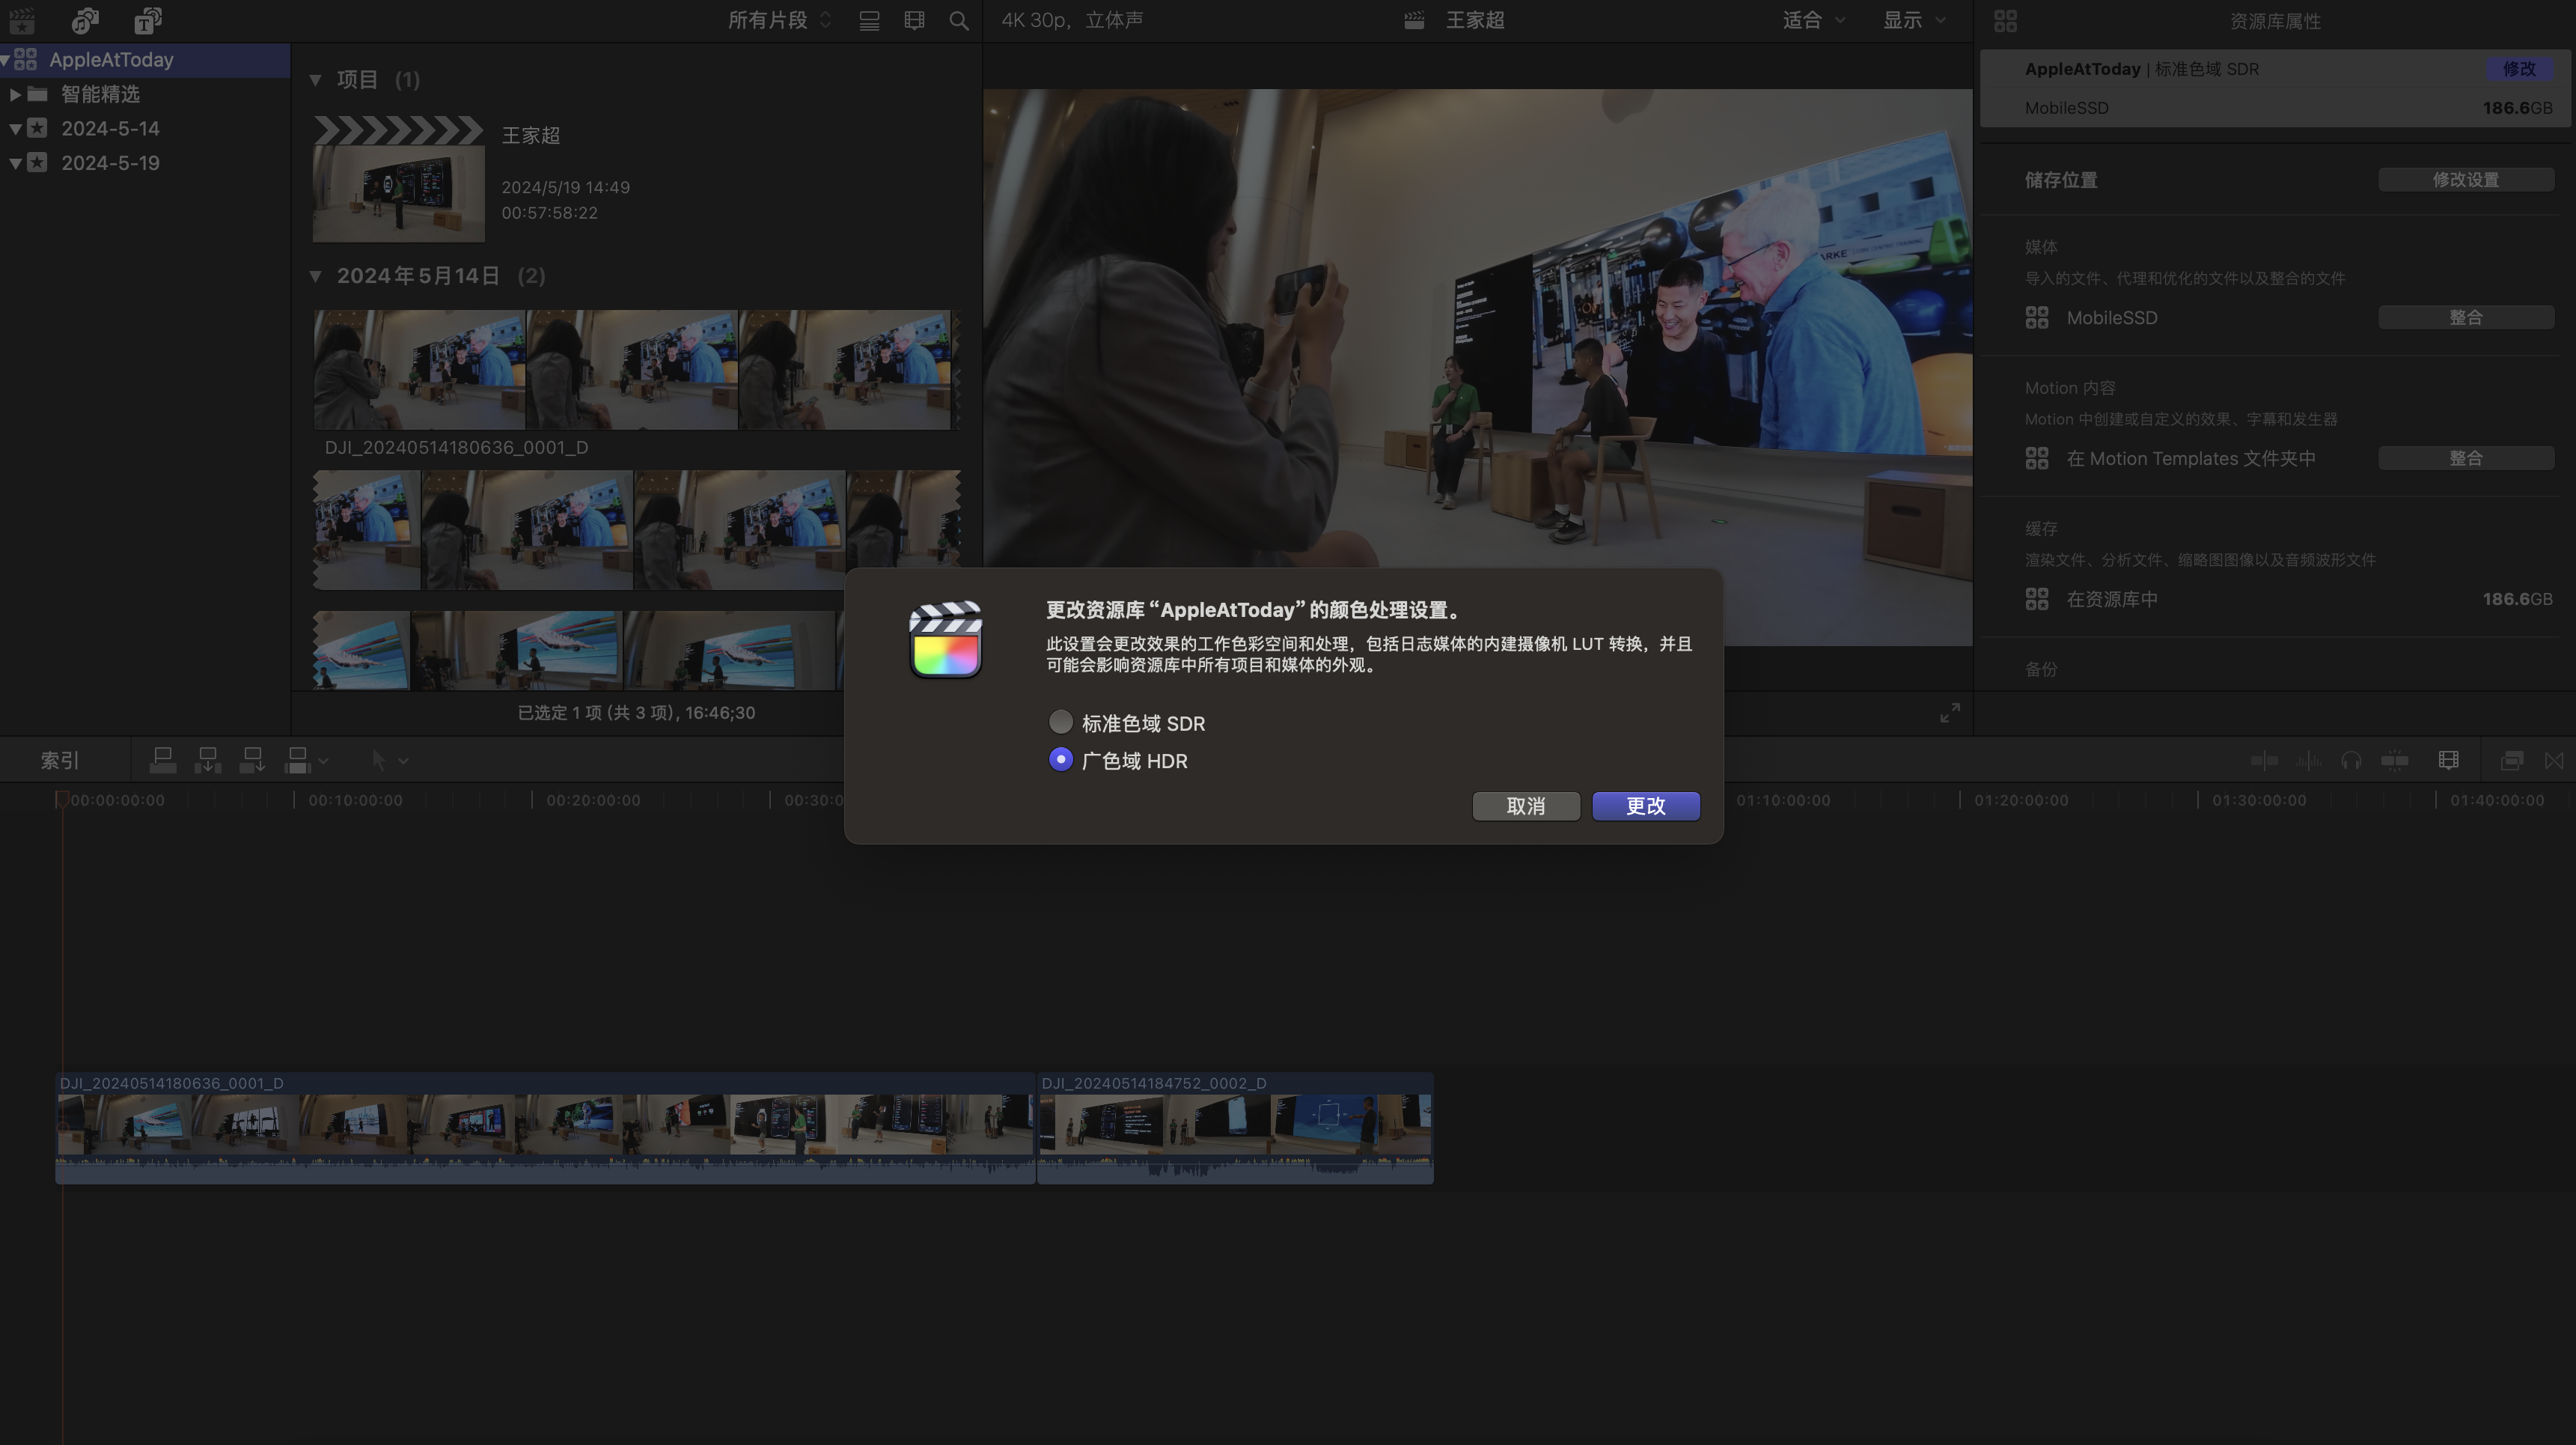Open the 所有片段 filter dropdown
This screenshot has width=2576, height=1445.
click(779, 20)
